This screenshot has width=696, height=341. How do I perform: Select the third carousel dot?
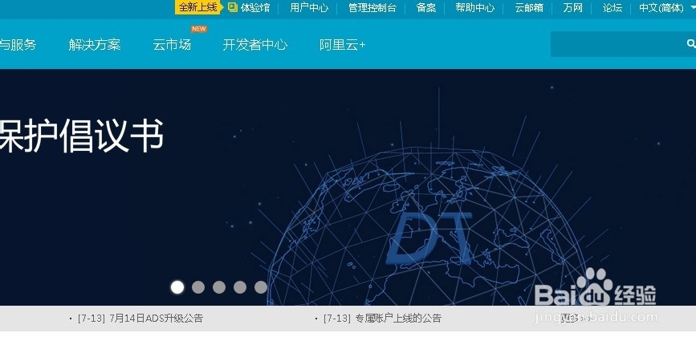(219, 287)
